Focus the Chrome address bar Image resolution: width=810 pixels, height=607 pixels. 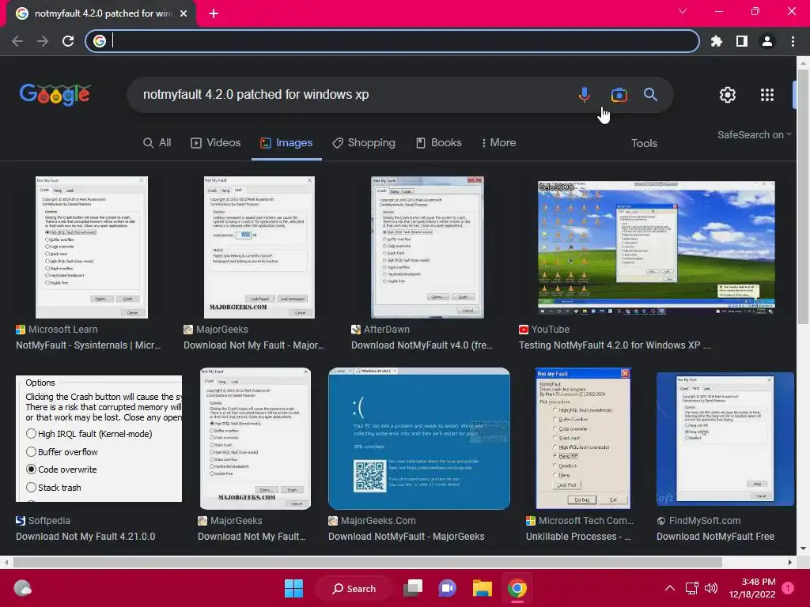pyautogui.click(x=392, y=41)
